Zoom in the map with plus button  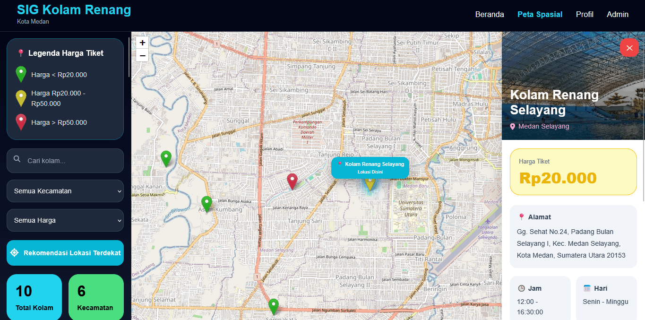tap(142, 43)
